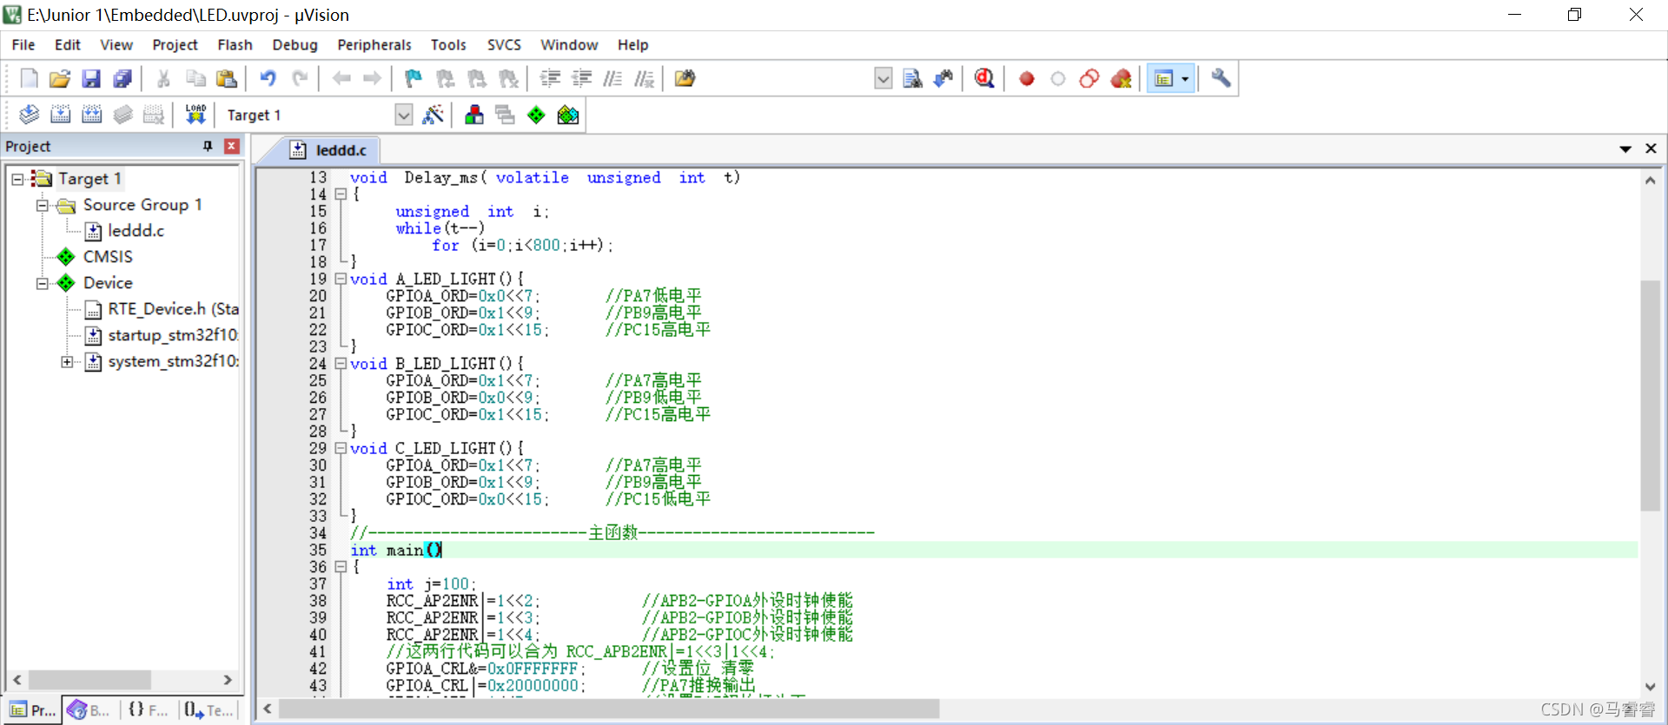Open find text combo dropdown
Viewport: 1668px width, 725px height.
(883, 79)
